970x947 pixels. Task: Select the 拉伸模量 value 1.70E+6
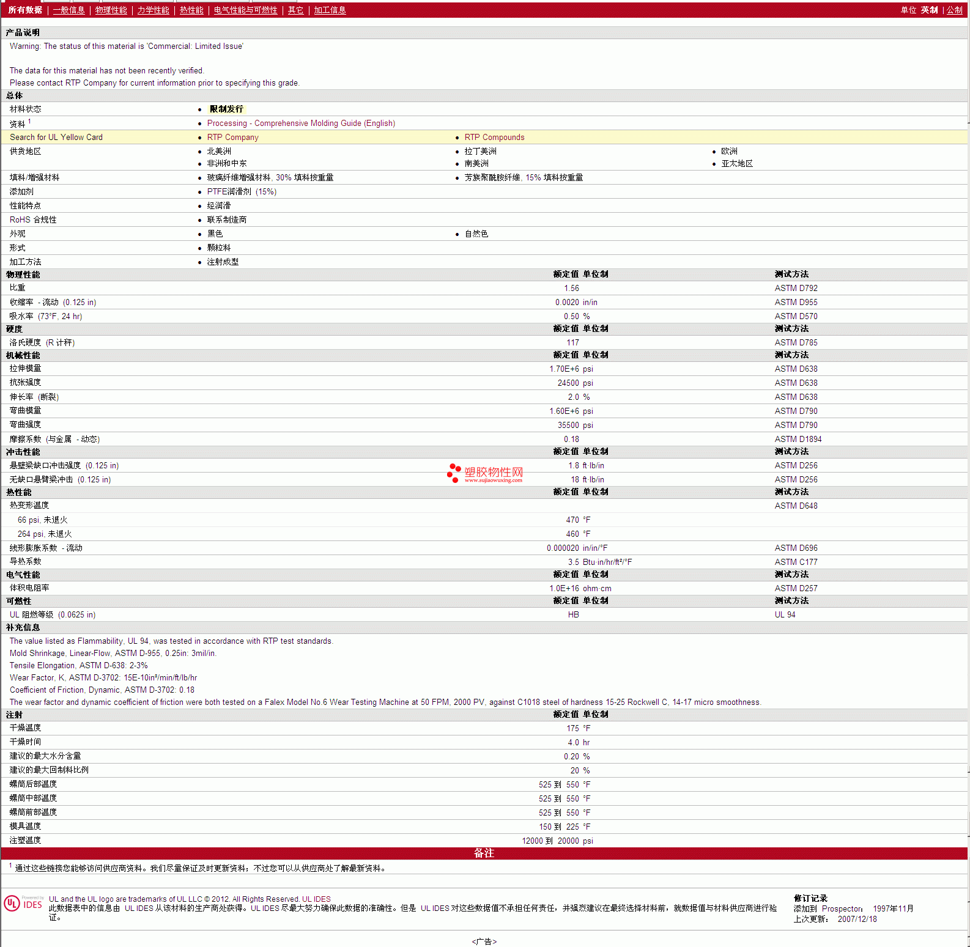(x=564, y=369)
